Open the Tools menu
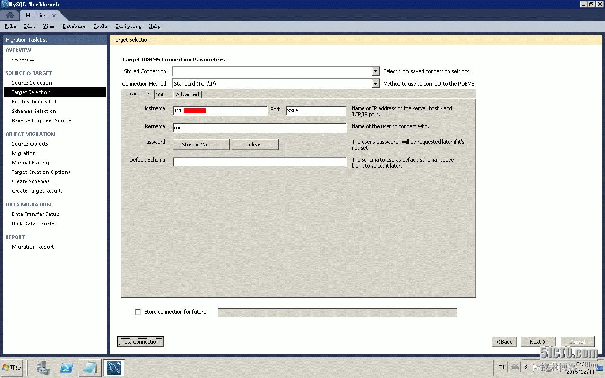The width and height of the screenshot is (605, 378). (x=100, y=26)
